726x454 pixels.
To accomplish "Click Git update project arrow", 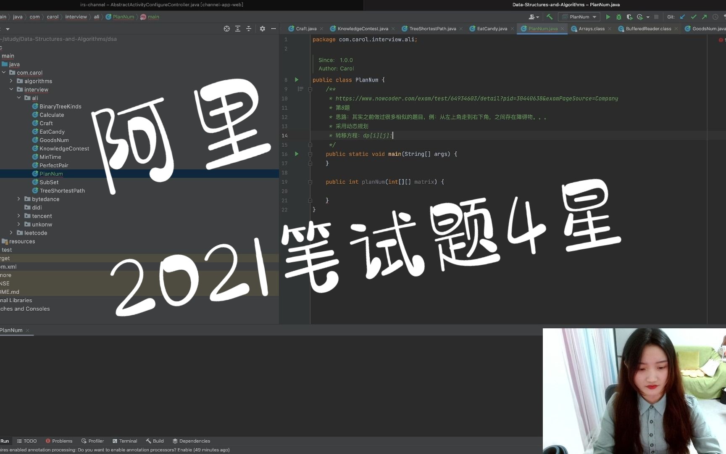I will click(683, 17).
